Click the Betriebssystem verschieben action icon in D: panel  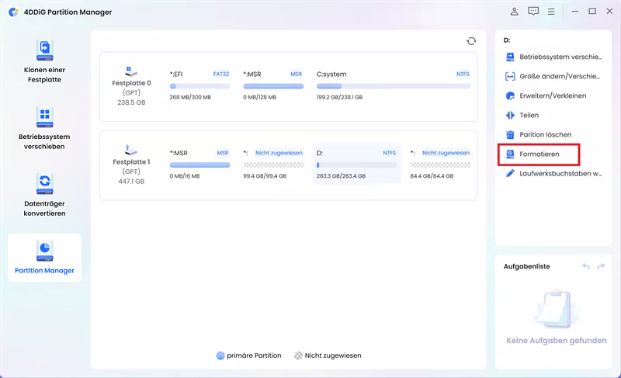(510, 57)
